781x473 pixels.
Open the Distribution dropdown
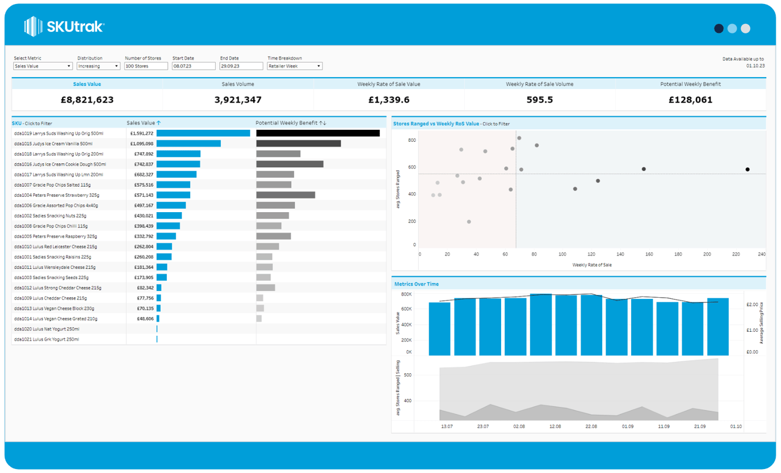tap(98, 66)
